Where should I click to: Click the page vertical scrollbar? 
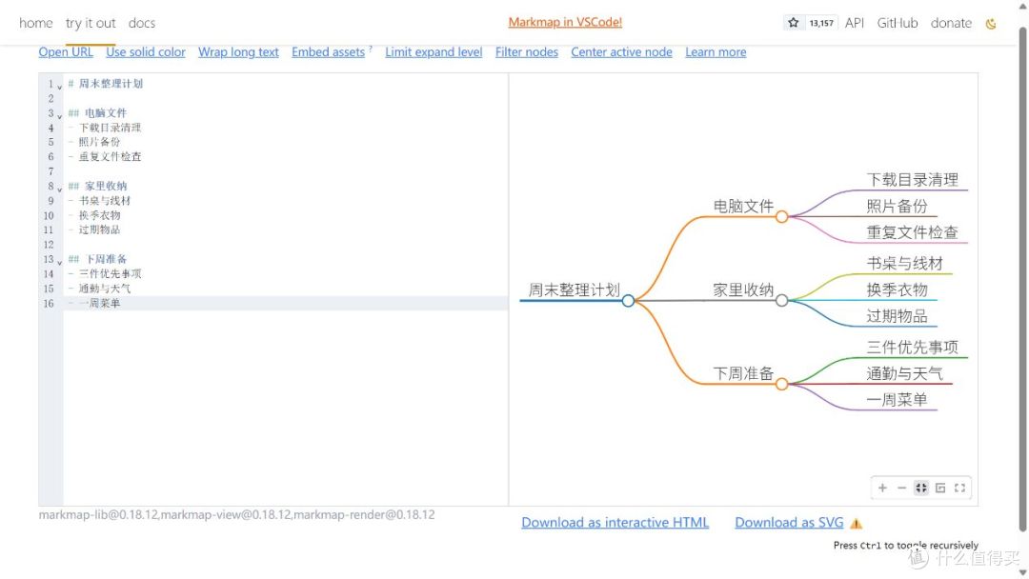tap(1021, 279)
